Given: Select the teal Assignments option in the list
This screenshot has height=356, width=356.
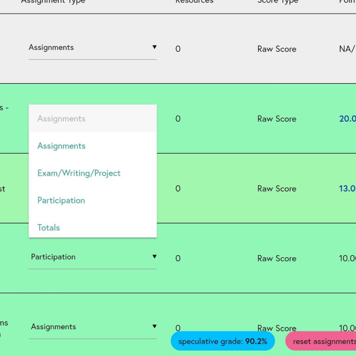Looking at the screenshot, I should tap(61, 146).
